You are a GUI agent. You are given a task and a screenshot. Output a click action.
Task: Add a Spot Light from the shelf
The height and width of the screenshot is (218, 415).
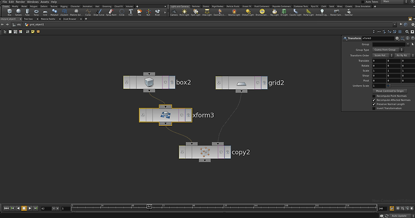[x=195, y=12]
